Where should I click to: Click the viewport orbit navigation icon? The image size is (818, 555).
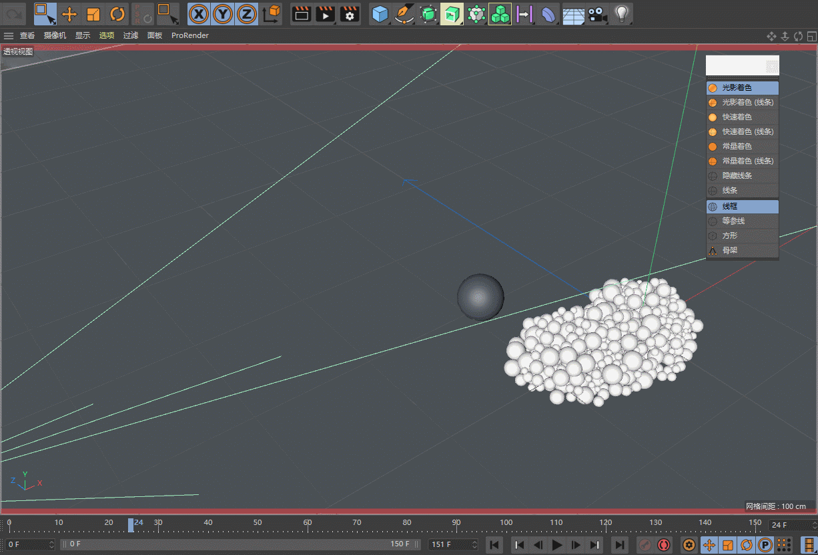point(797,36)
